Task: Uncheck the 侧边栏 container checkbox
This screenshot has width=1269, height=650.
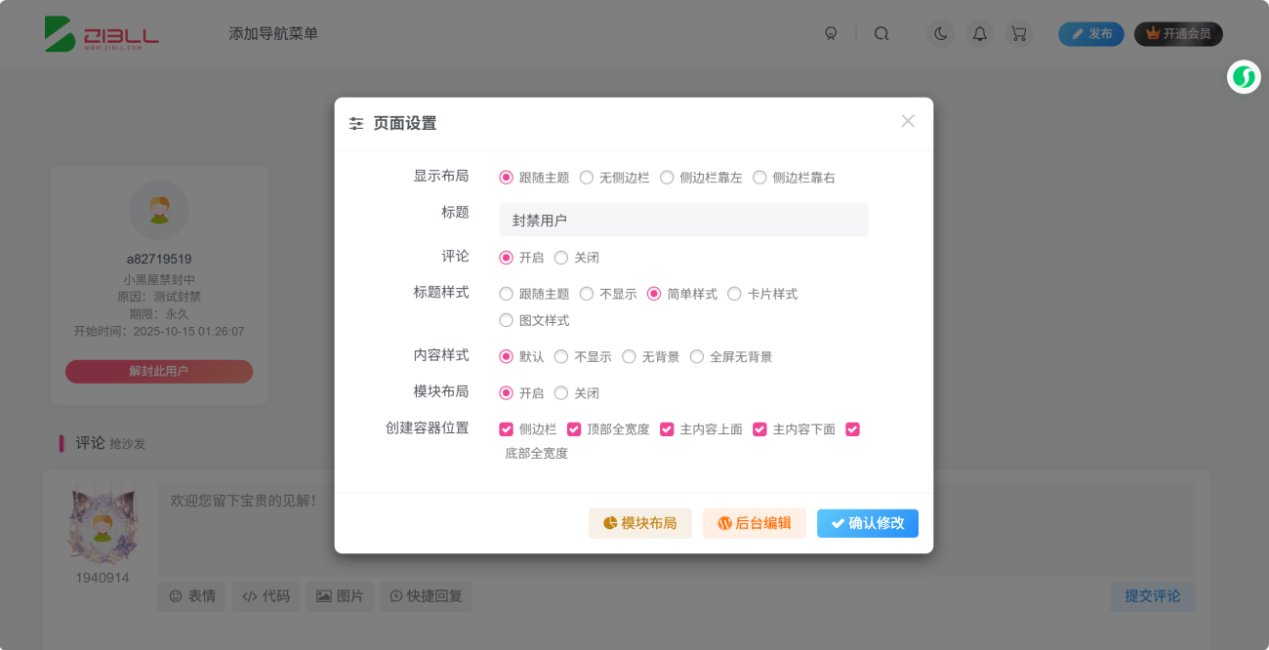Action: tap(506, 429)
